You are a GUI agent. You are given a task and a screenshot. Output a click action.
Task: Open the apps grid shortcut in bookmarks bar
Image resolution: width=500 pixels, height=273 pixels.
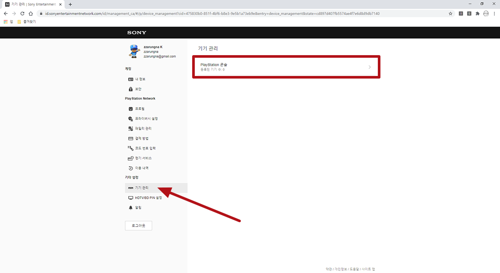pyautogui.click(x=5, y=22)
